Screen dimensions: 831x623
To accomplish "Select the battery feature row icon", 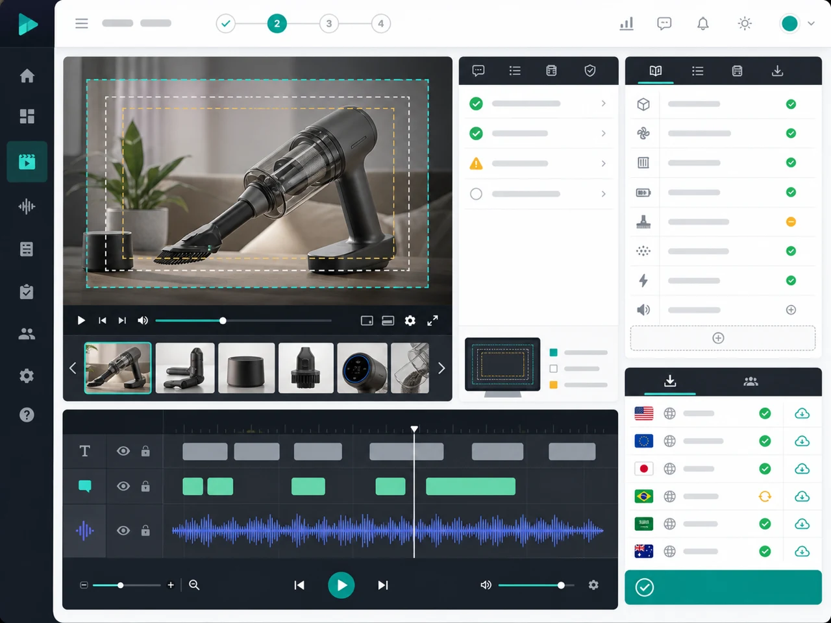I will (x=643, y=192).
